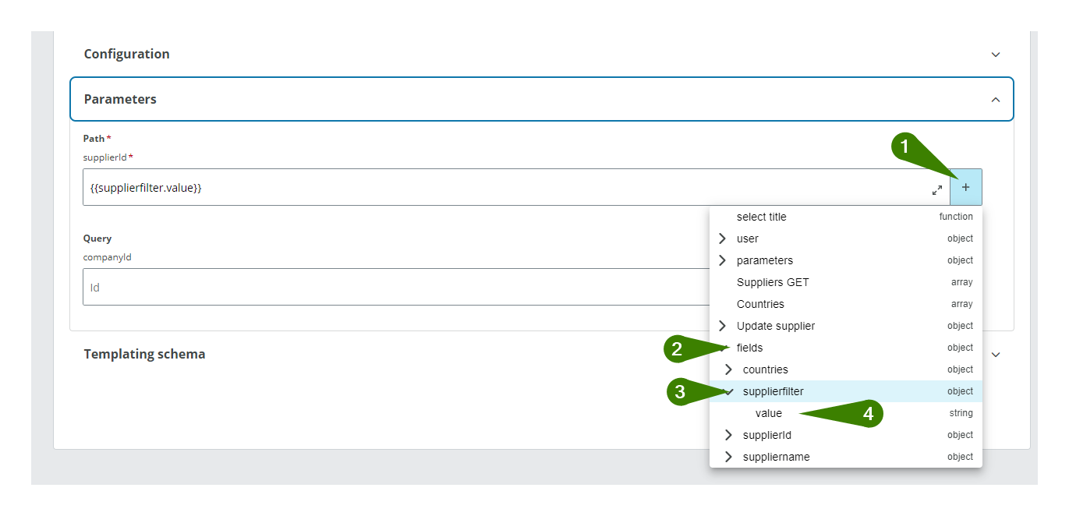Select the value string under supplierfilter
The image size is (1069, 516).
(769, 413)
